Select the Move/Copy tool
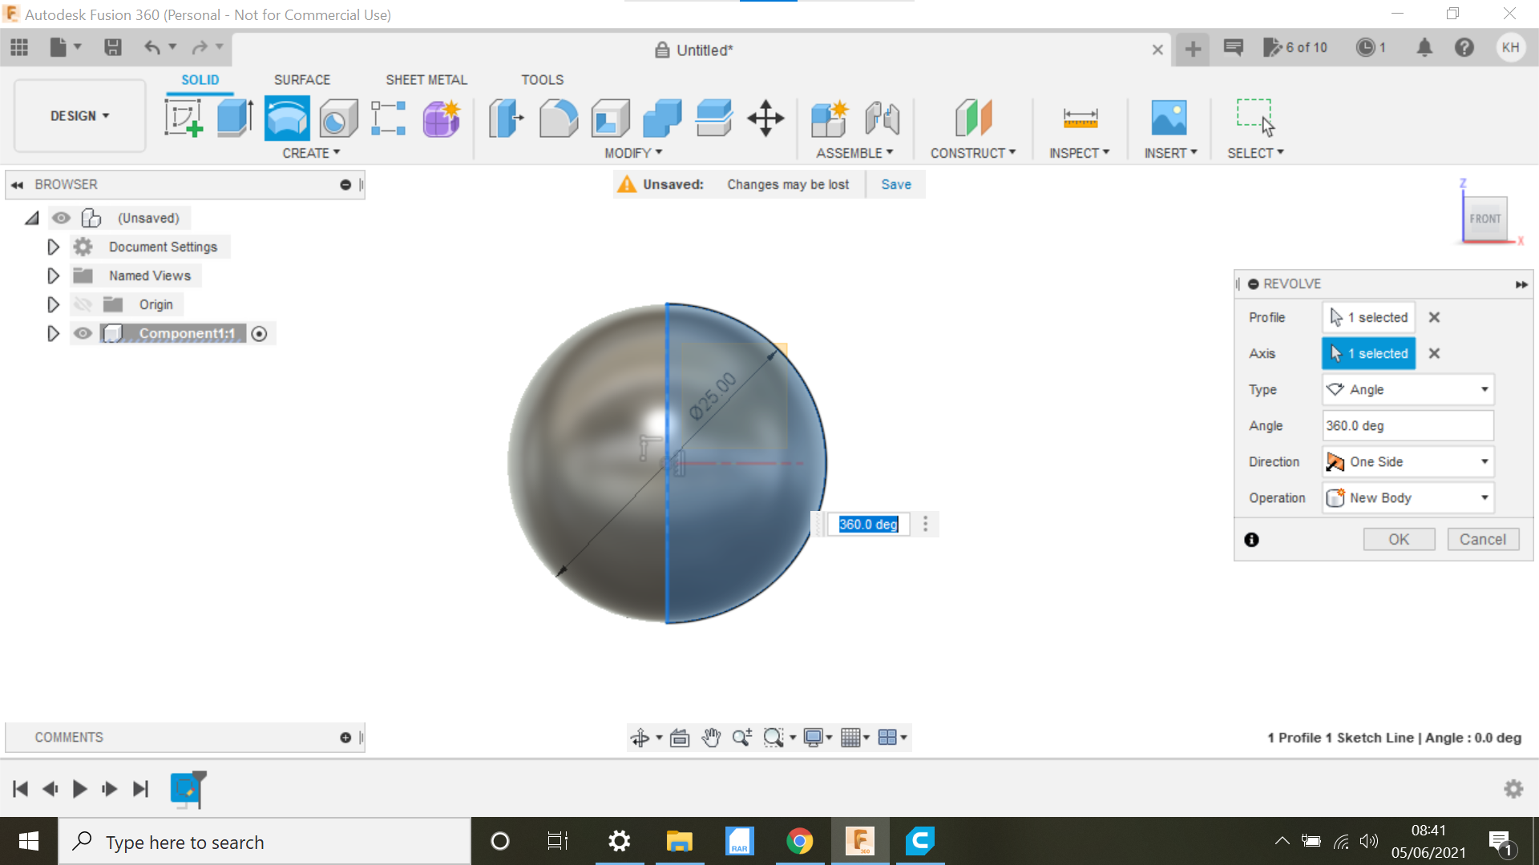 [x=765, y=118]
